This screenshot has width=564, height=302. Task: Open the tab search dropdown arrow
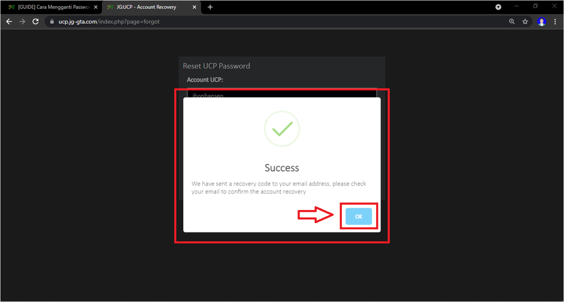[498, 7]
